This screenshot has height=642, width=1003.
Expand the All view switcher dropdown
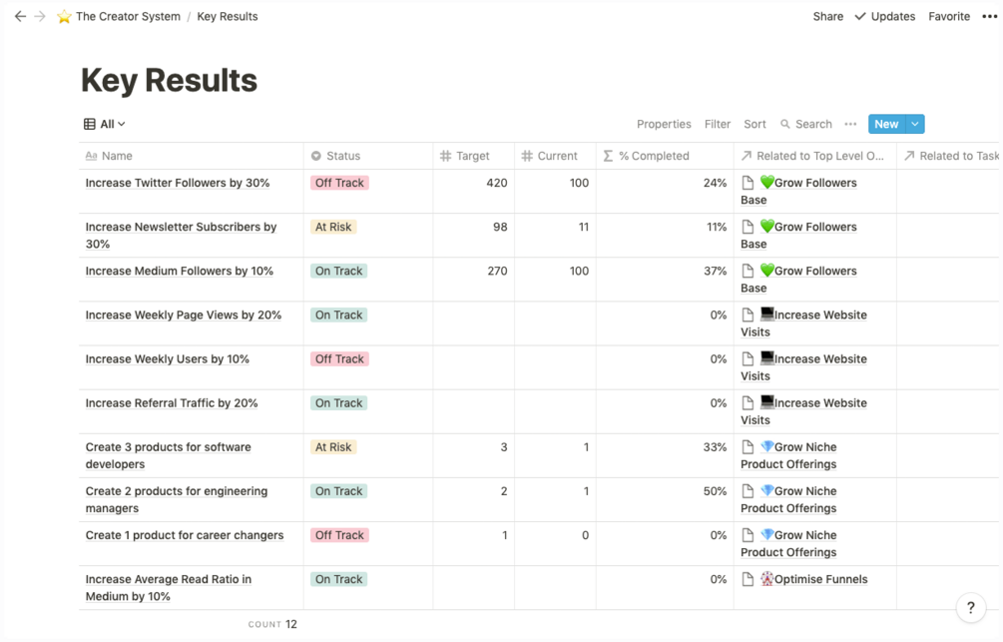point(105,125)
